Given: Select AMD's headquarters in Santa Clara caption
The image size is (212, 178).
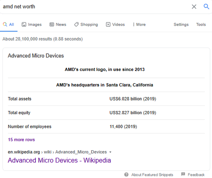Looking at the screenshot, I should pos(105,85).
